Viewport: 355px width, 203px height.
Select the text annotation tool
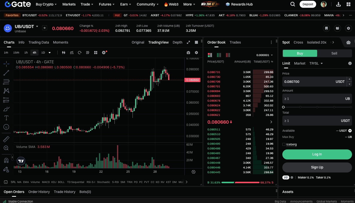coord(6,118)
